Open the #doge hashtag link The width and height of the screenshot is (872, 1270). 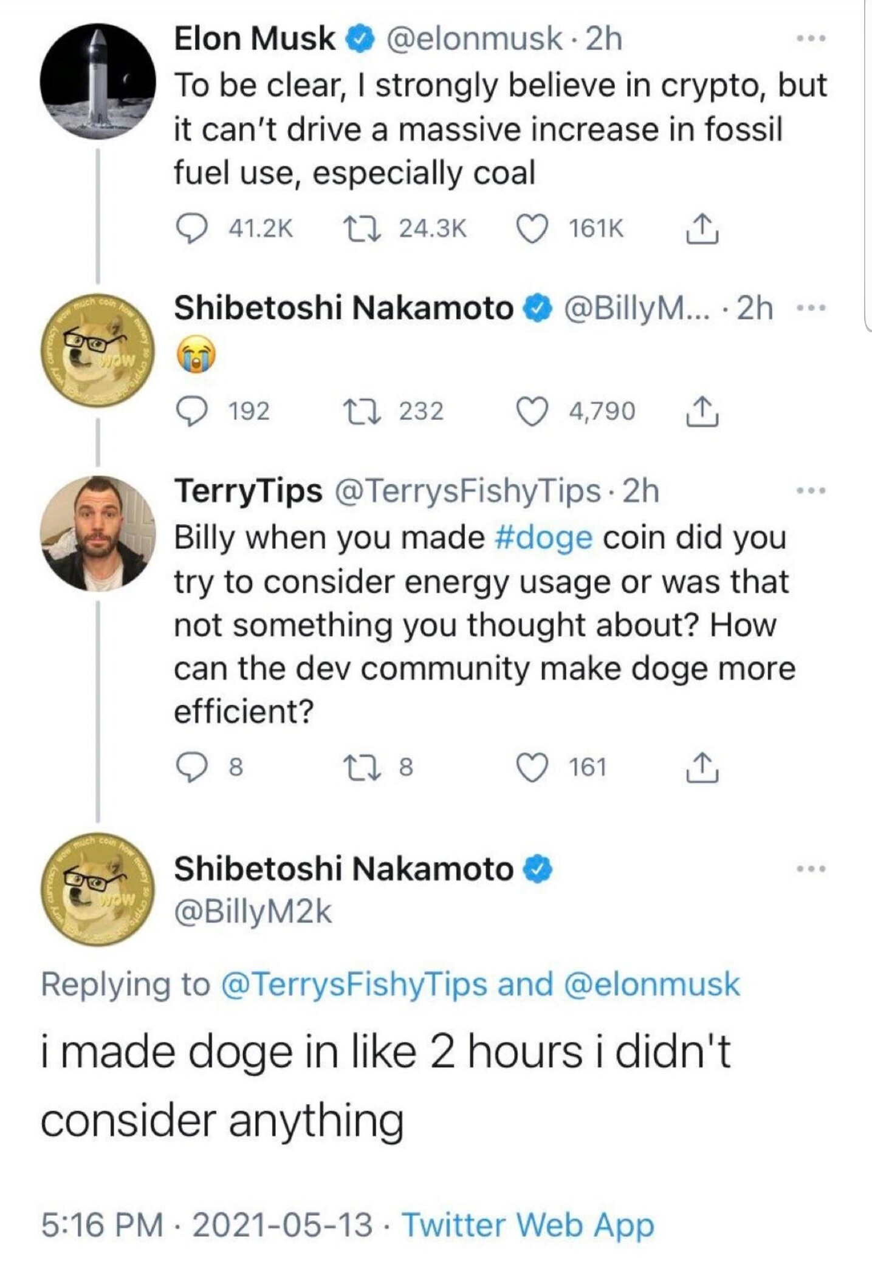click(x=543, y=538)
